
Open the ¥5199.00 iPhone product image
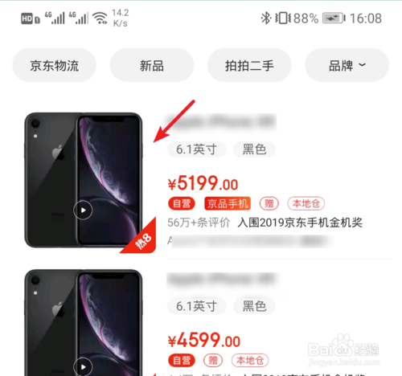click(84, 180)
